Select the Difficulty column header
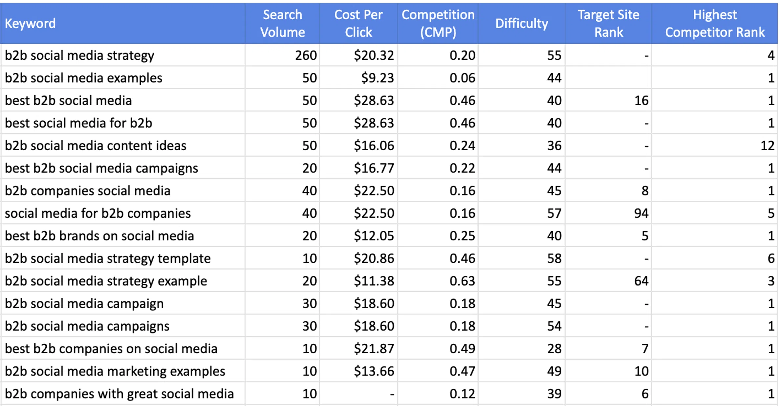Screen dimensions: 780x406 coord(522,23)
